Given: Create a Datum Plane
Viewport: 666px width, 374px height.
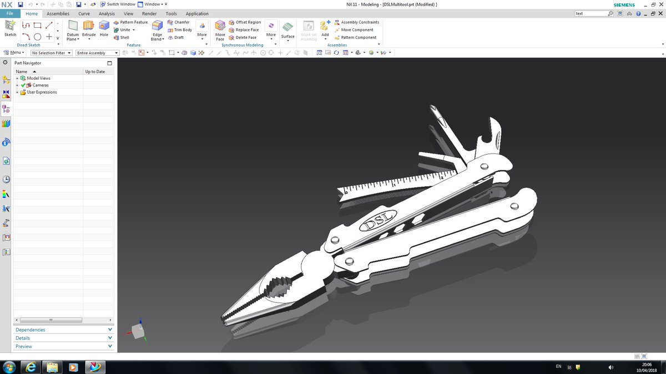Looking at the screenshot, I should click(73, 30).
